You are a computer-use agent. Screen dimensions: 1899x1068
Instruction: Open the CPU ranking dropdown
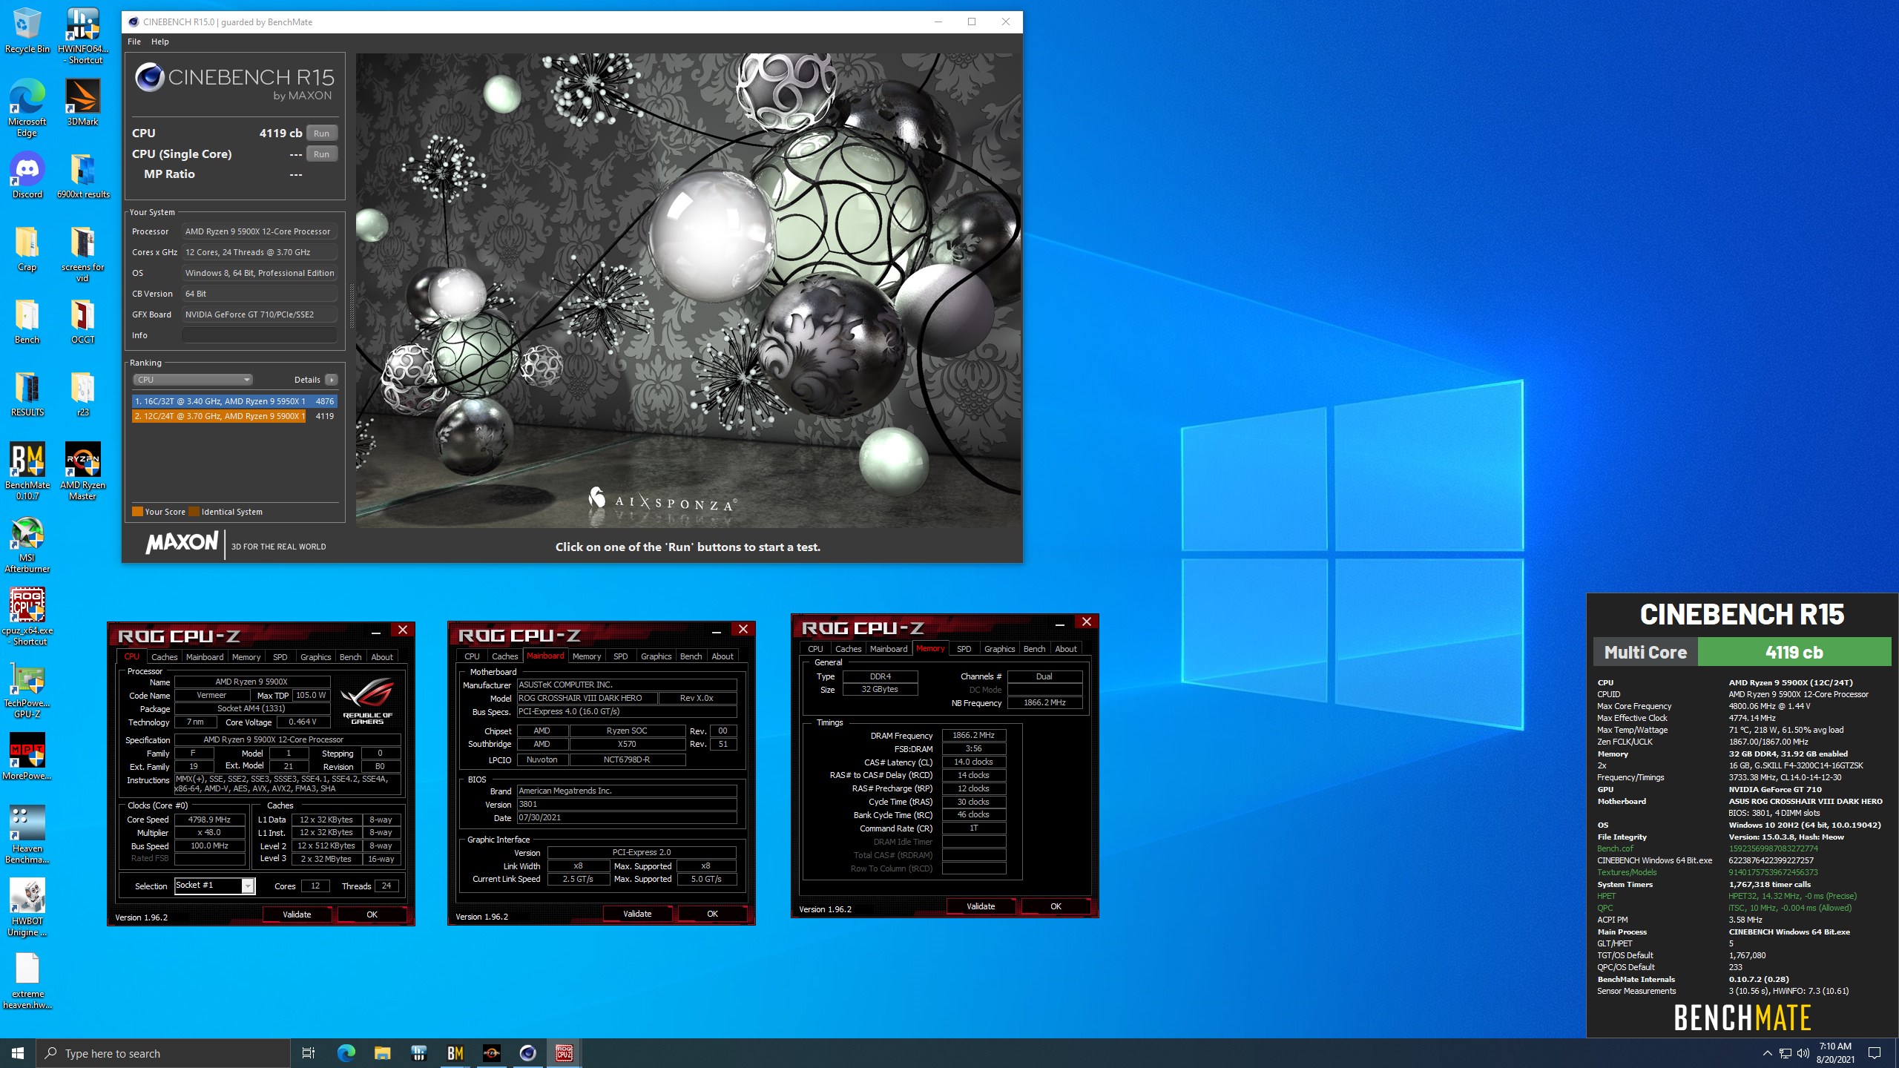193,380
